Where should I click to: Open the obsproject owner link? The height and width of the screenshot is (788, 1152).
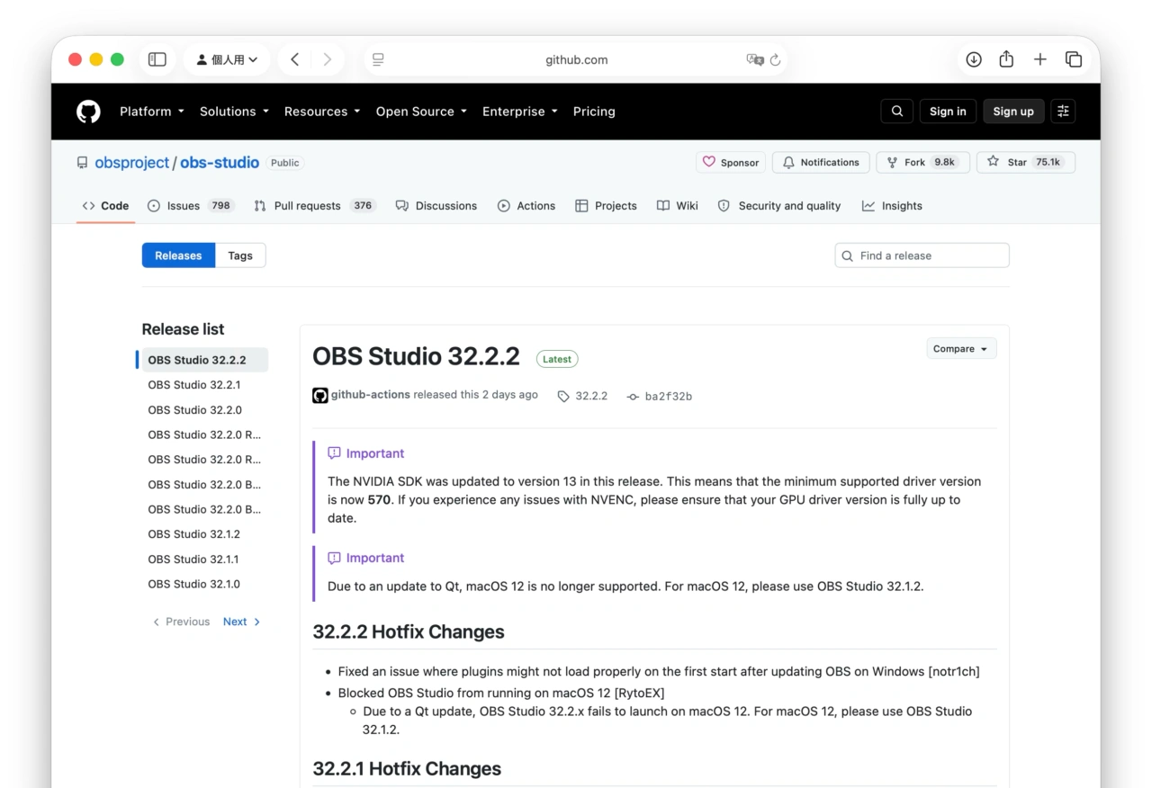132,163
